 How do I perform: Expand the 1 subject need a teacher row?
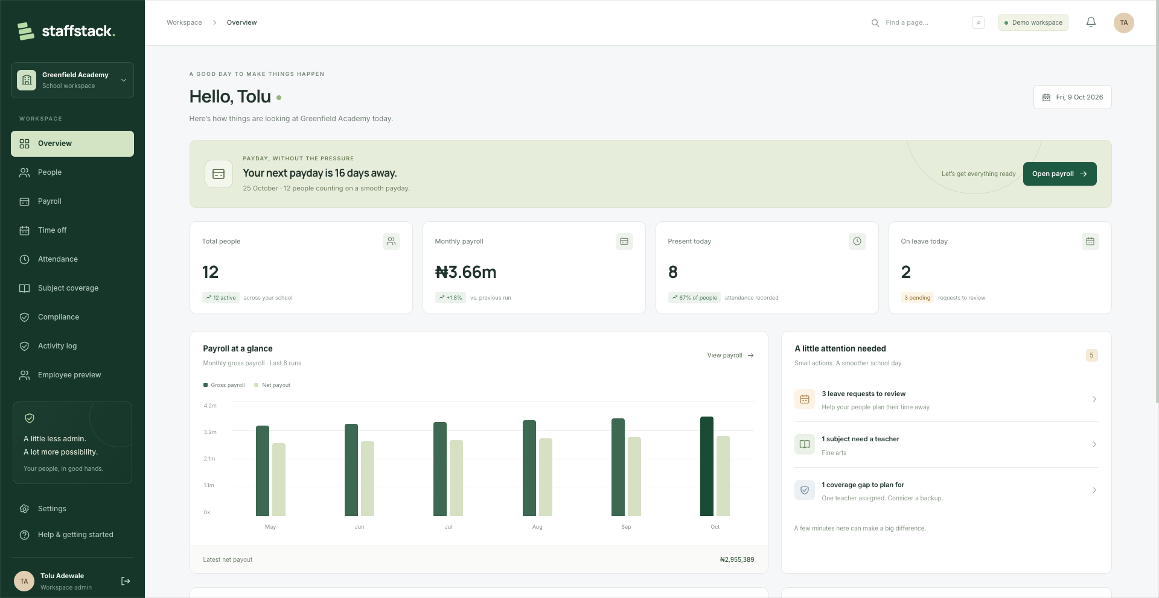pos(946,444)
